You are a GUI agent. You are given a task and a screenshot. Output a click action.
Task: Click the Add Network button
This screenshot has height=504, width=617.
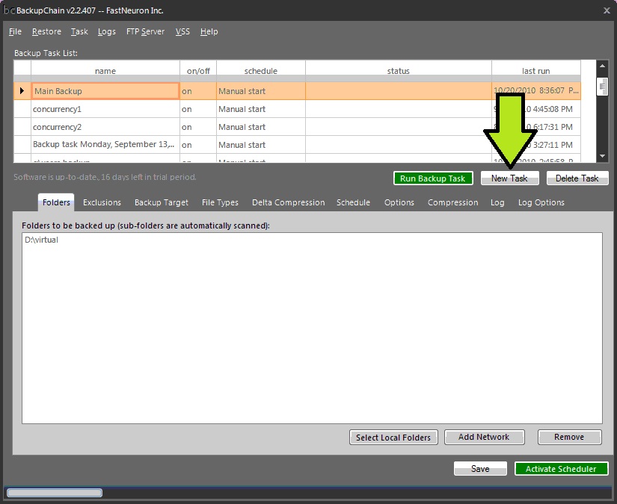(484, 438)
